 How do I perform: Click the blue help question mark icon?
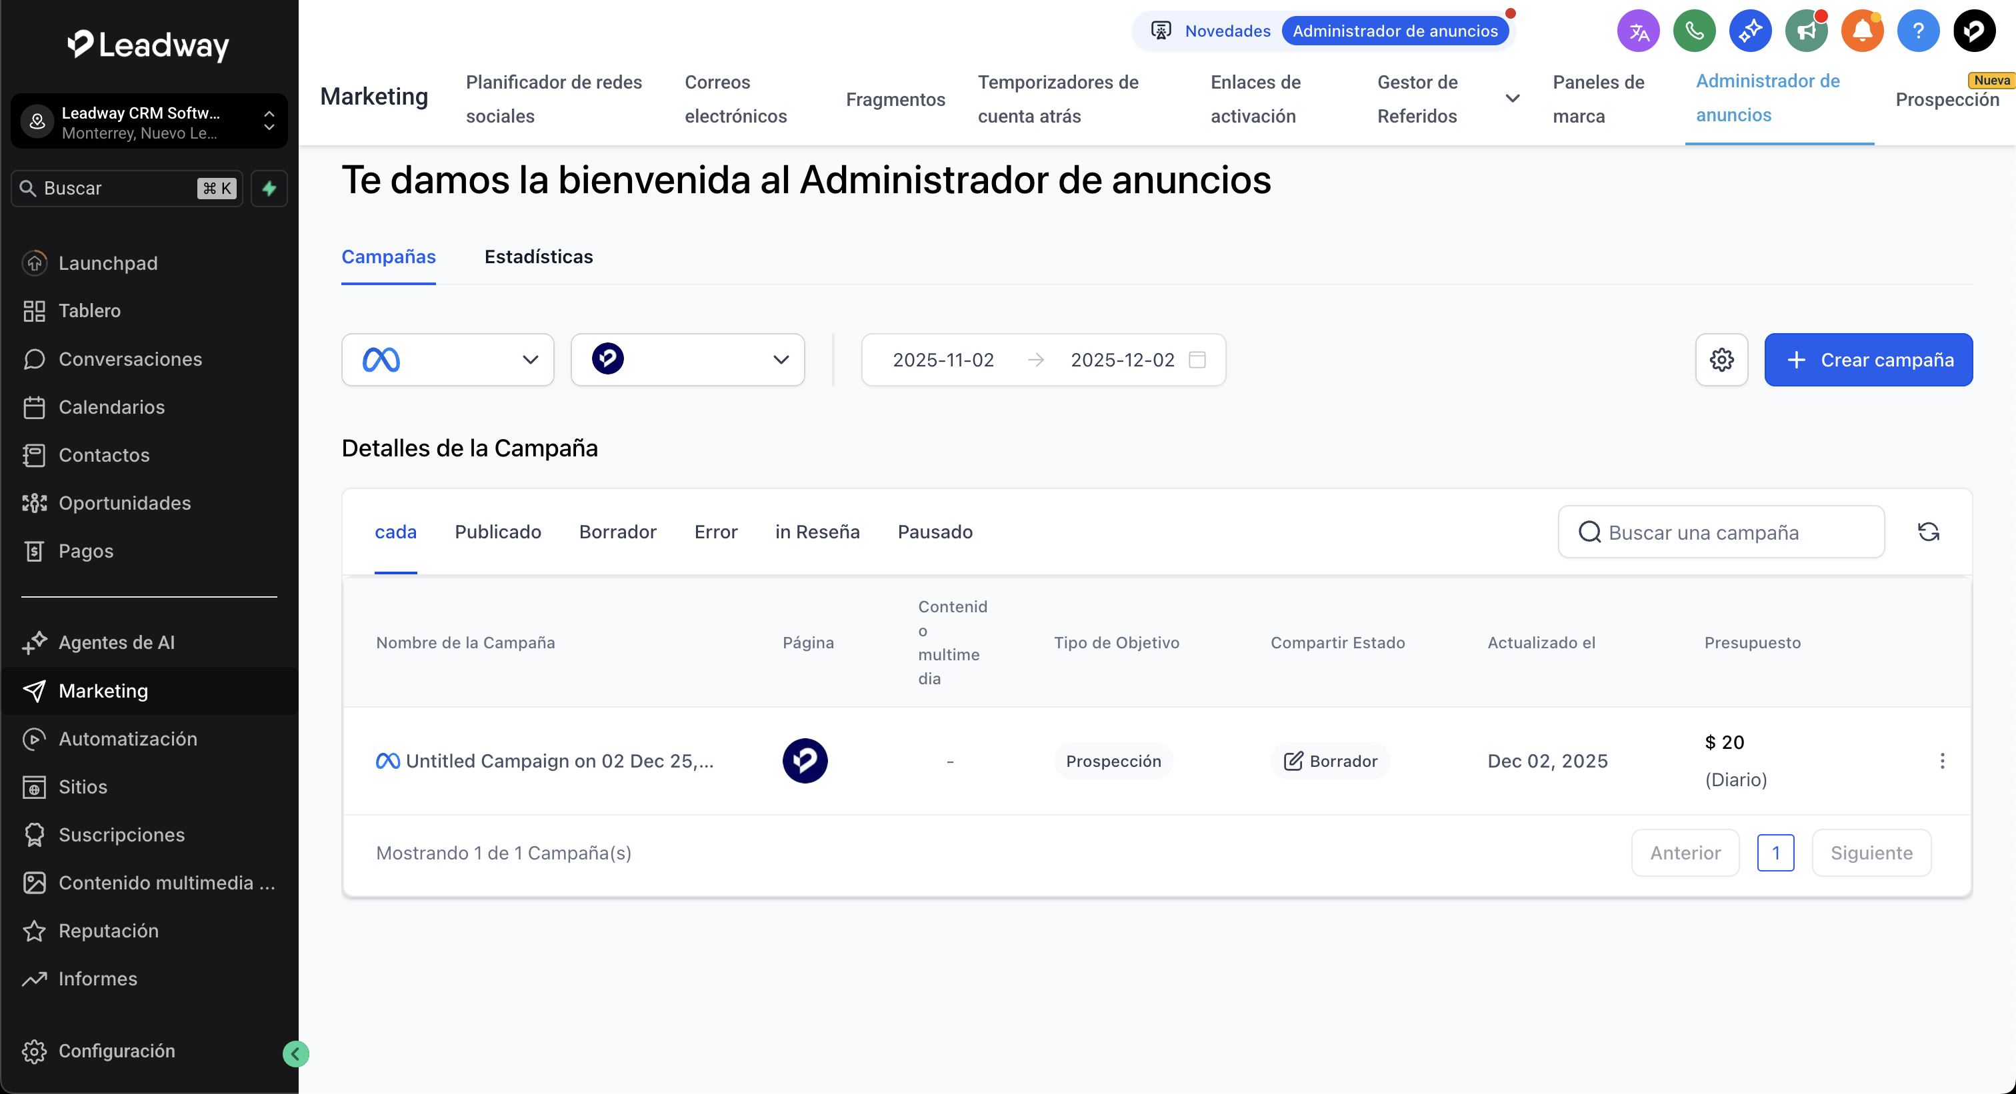pyautogui.click(x=1917, y=31)
